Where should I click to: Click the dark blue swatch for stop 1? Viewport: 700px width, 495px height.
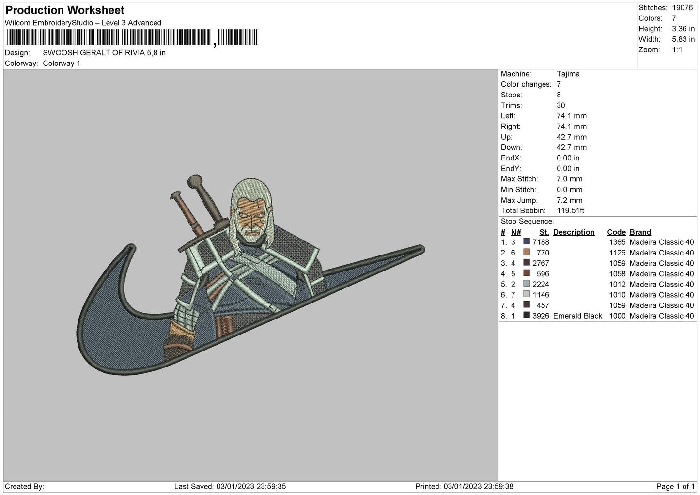click(x=527, y=242)
